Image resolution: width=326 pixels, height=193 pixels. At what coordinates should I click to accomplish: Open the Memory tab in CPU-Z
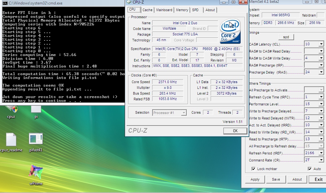[x=182, y=10]
